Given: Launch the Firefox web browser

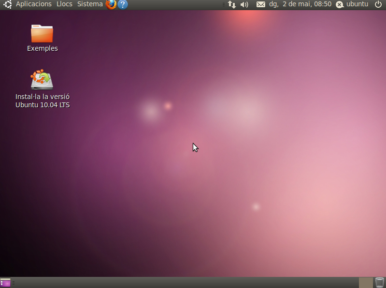Looking at the screenshot, I should coord(111,4).
